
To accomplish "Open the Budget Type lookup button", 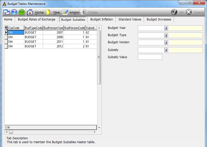I will click(x=166, y=35).
